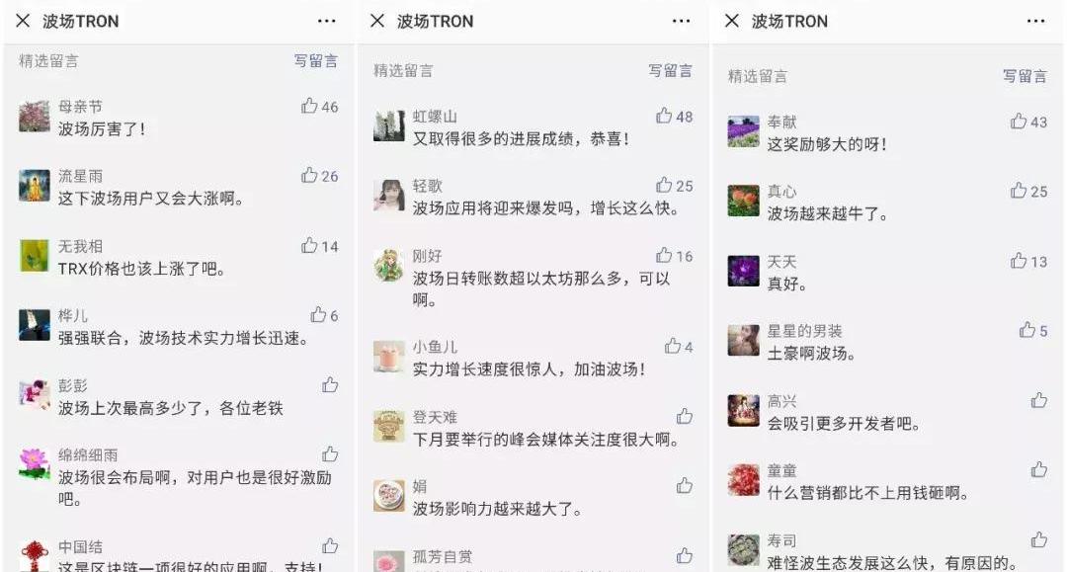Like 奉献's comment with 43 likes
The image size is (1067, 572).
tap(1019, 122)
